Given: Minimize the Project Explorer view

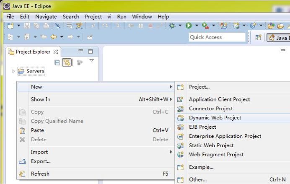Looking at the screenshot, I should (x=80, y=50).
